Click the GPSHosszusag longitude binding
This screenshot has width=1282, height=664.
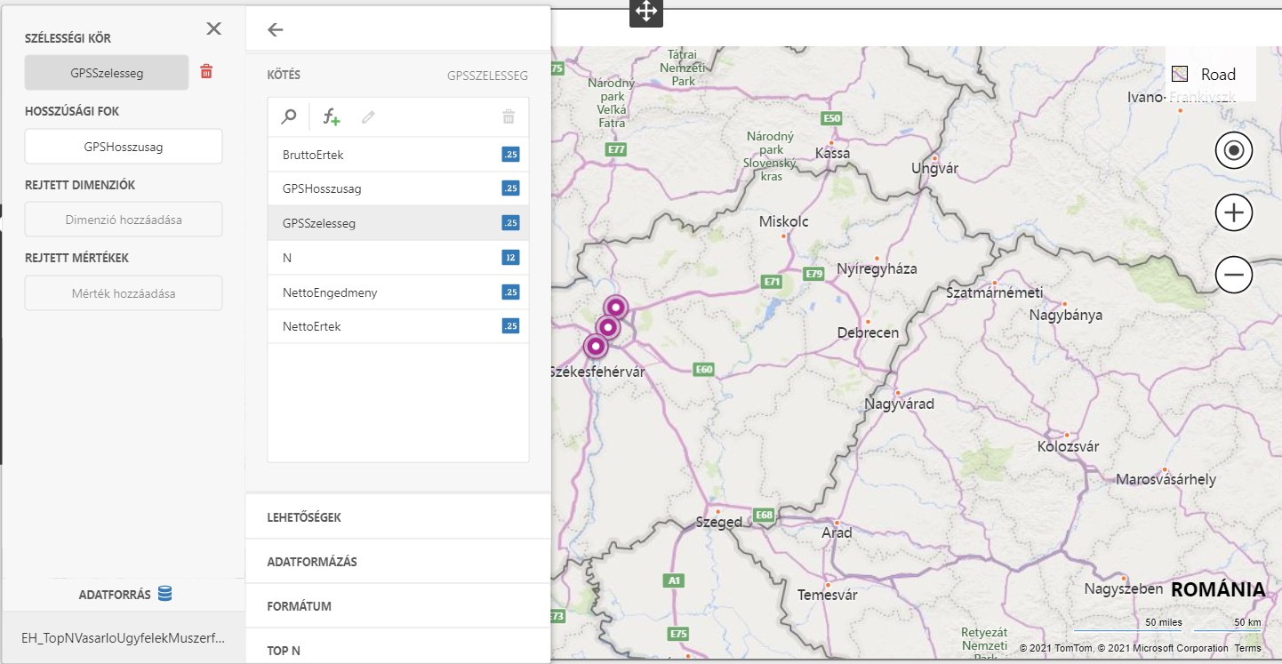pos(123,147)
